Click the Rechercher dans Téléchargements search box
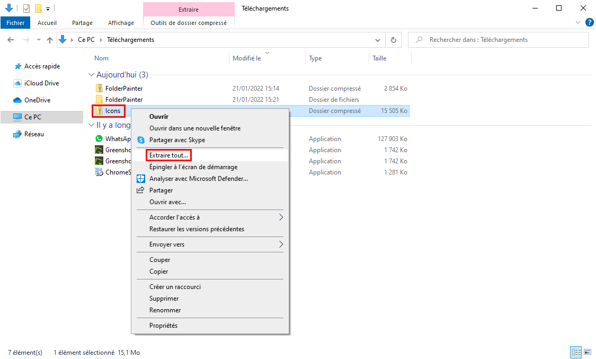 tap(499, 40)
